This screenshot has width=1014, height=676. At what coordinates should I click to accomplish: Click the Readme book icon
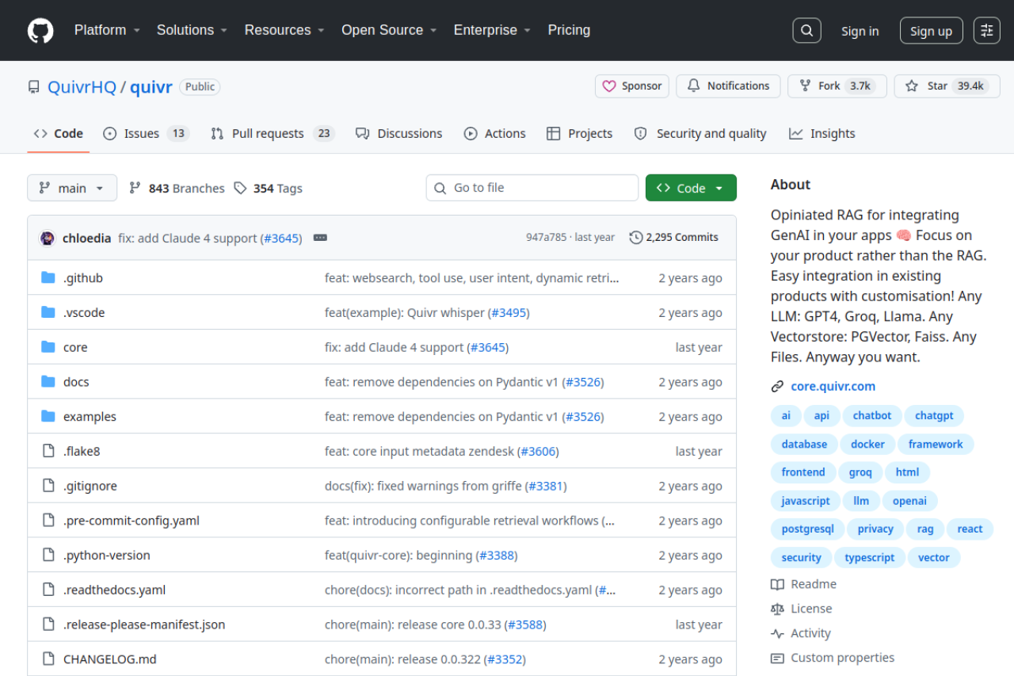click(777, 584)
